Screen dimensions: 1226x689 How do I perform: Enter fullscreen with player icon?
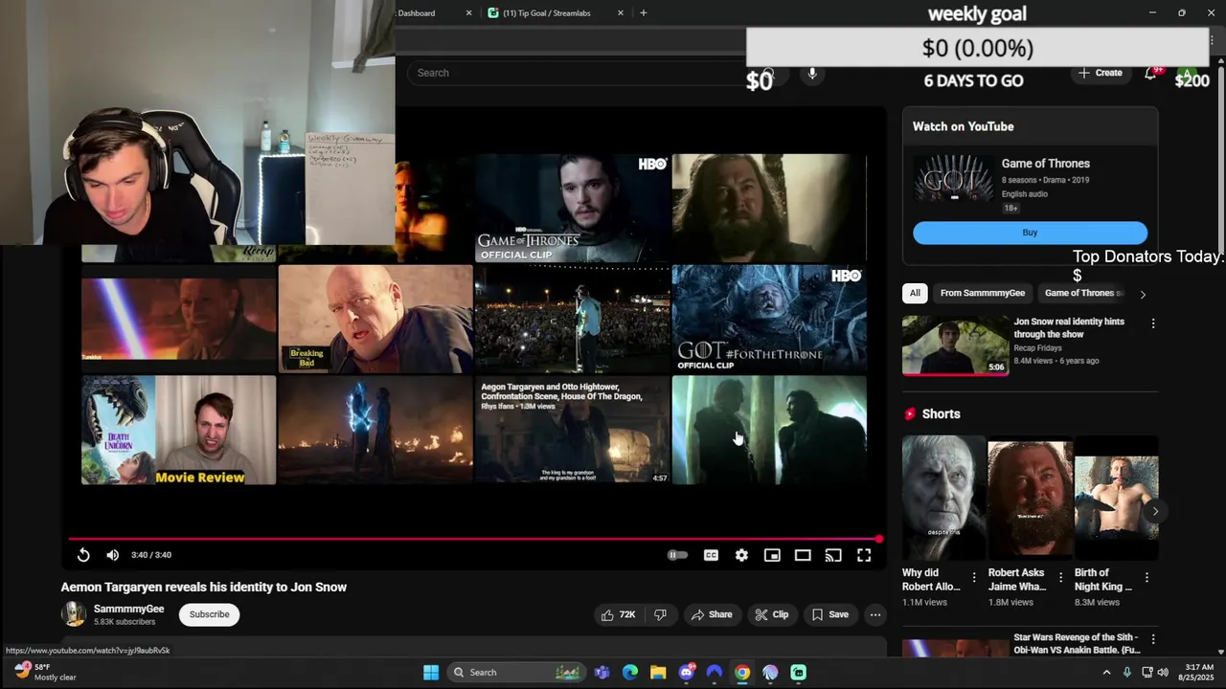pyautogui.click(x=864, y=555)
